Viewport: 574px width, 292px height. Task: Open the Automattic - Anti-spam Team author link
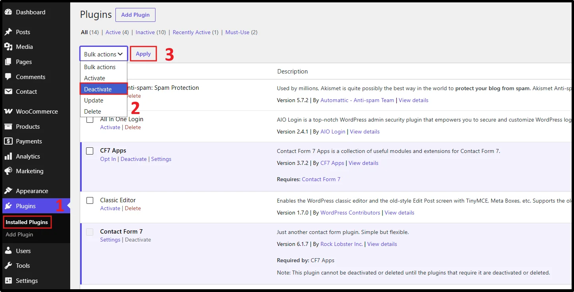pos(357,101)
